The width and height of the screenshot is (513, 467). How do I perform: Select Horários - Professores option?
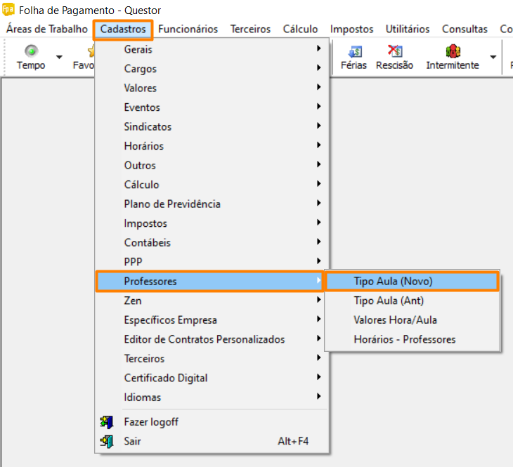click(x=404, y=339)
